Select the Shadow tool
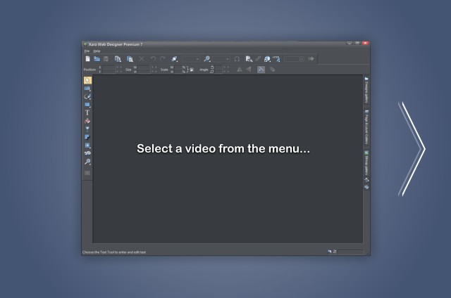The height and width of the screenshot is (298, 451). [87, 137]
